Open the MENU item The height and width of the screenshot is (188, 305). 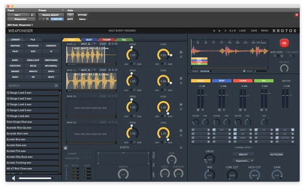pos(264,31)
